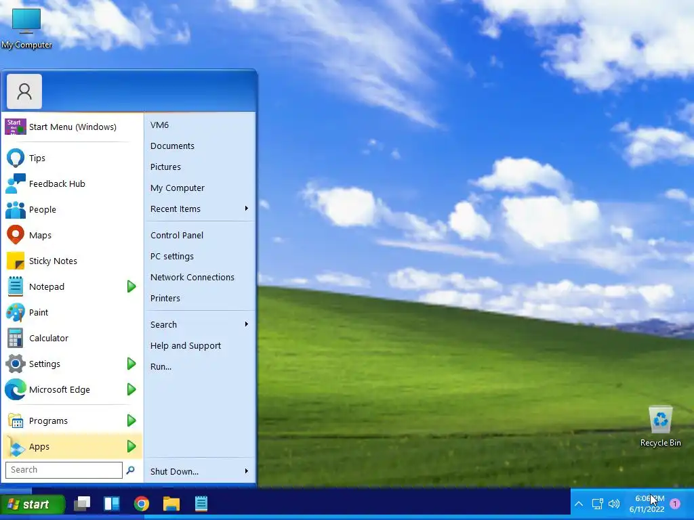This screenshot has width=694, height=520.
Task: Expand Search submenu arrow
Action: (x=247, y=324)
